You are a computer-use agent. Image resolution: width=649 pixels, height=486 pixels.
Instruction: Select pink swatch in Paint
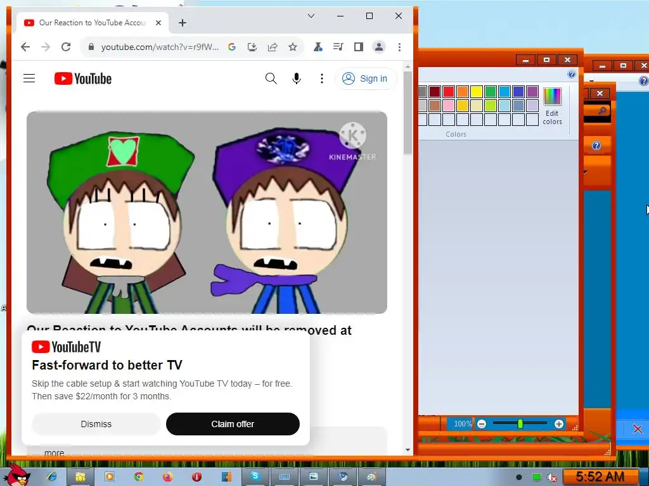click(449, 106)
